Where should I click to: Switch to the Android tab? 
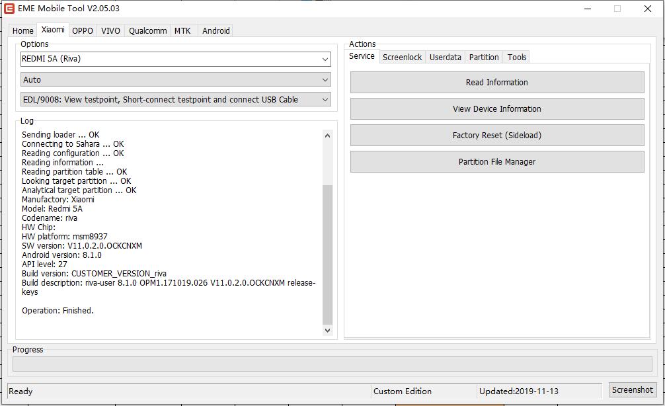point(216,30)
